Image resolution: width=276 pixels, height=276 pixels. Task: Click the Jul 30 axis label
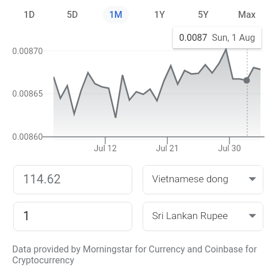coord(229,148)
